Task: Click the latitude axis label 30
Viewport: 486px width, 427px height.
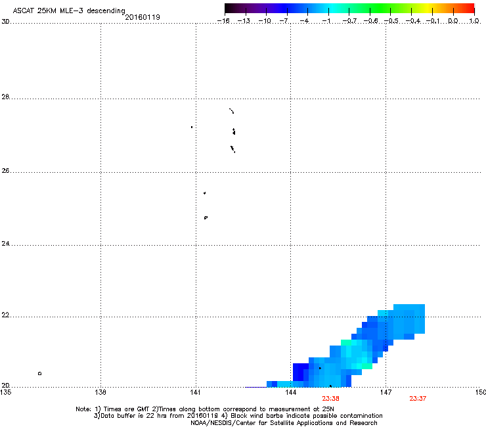Action: [x=5, y=22]
